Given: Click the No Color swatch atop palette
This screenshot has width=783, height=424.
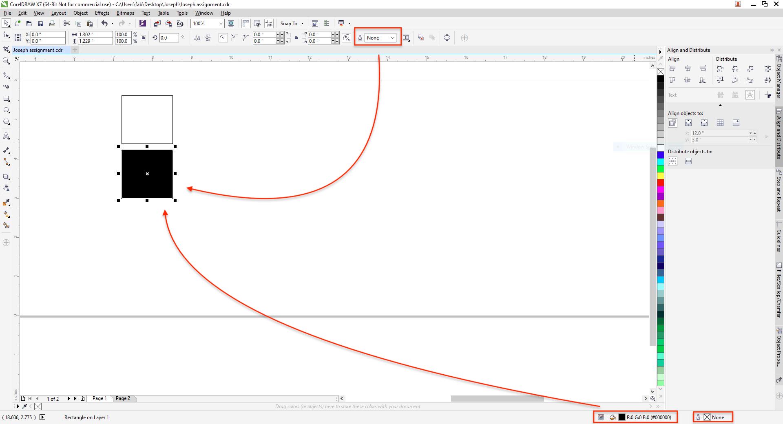Looking at the screenshot, I should coord(660,72).
